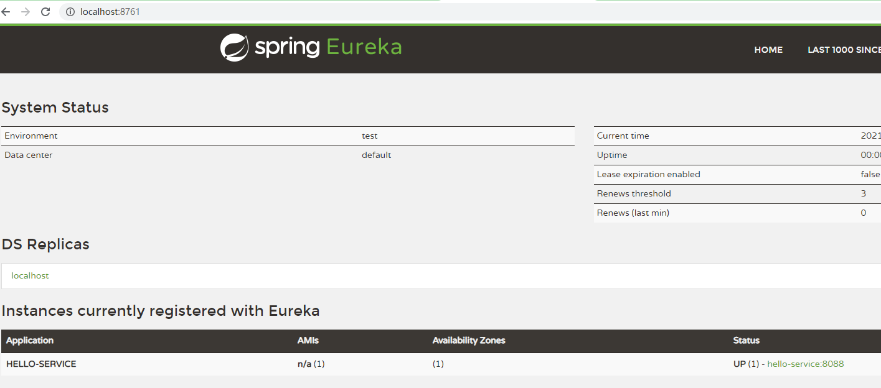Click the Environment row label
Image resolution: width=881 pixels, height=388 pixels.
pos(31,136)
